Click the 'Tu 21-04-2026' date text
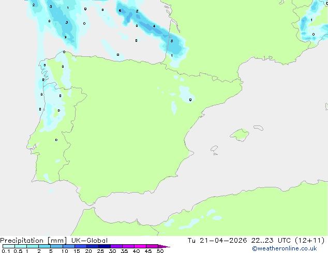 217,241
